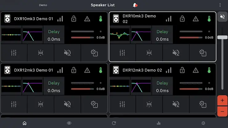This screenshot has height=128, width=228.
Task: Check signal strength of DXR12mk3 Demo 01
Action: point(60,70)
